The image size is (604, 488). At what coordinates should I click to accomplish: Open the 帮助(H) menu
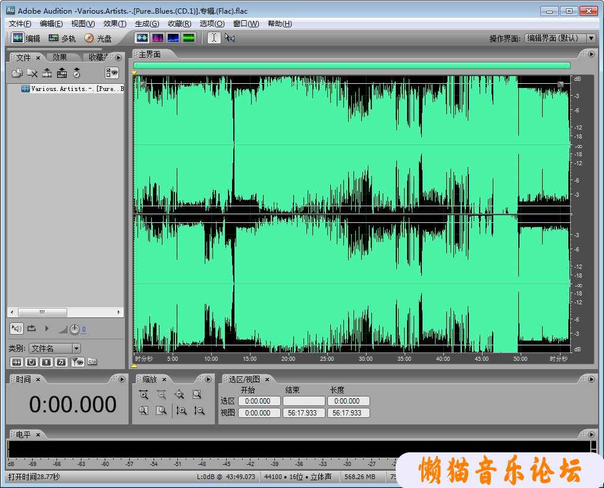(280, 24)
